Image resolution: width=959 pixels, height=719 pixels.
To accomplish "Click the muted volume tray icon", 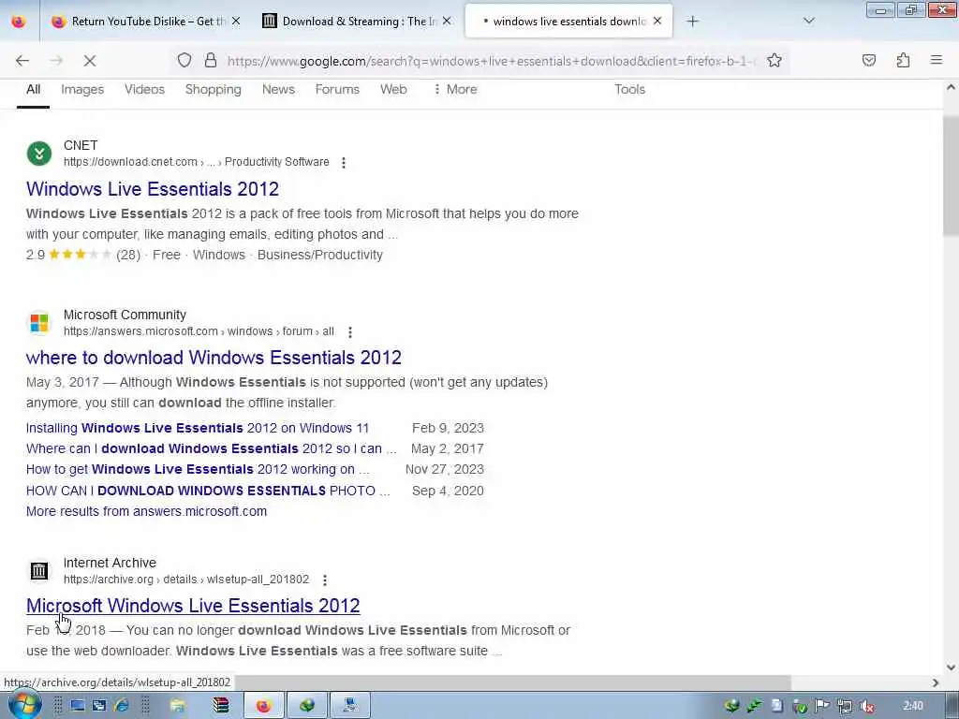I will pyautogui.click(x=866, y=706).
